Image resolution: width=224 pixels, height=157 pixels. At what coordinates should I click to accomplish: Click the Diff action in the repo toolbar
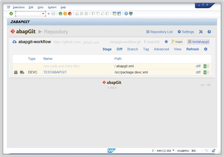119,49
